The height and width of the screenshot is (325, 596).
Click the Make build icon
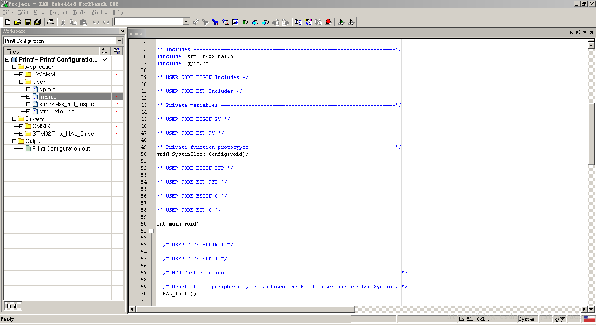click(308, 22)
